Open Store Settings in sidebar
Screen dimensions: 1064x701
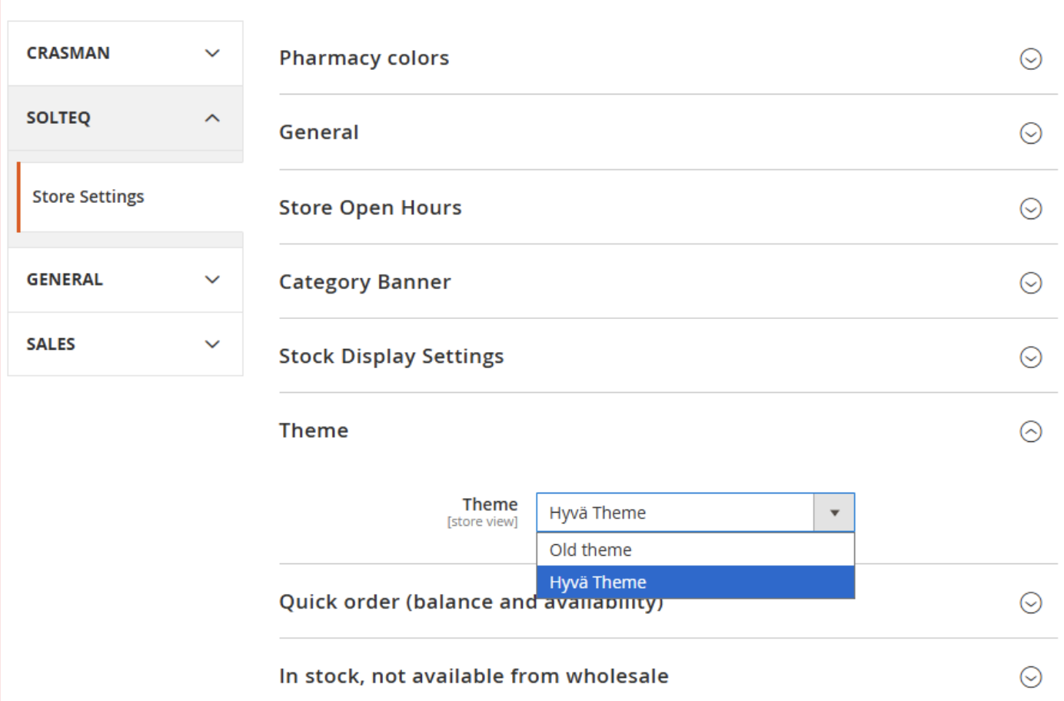88,197
